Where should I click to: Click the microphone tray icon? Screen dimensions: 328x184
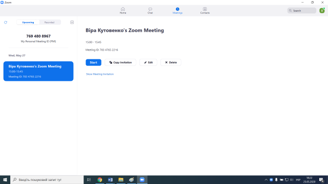[276, 179]
